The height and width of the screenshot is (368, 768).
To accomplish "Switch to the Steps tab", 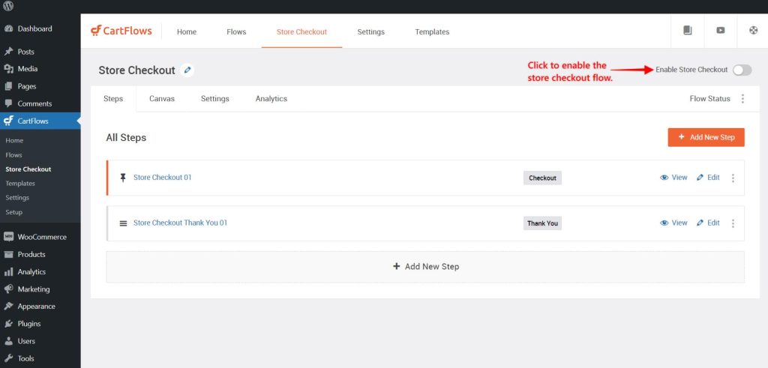I will [113, 99].
